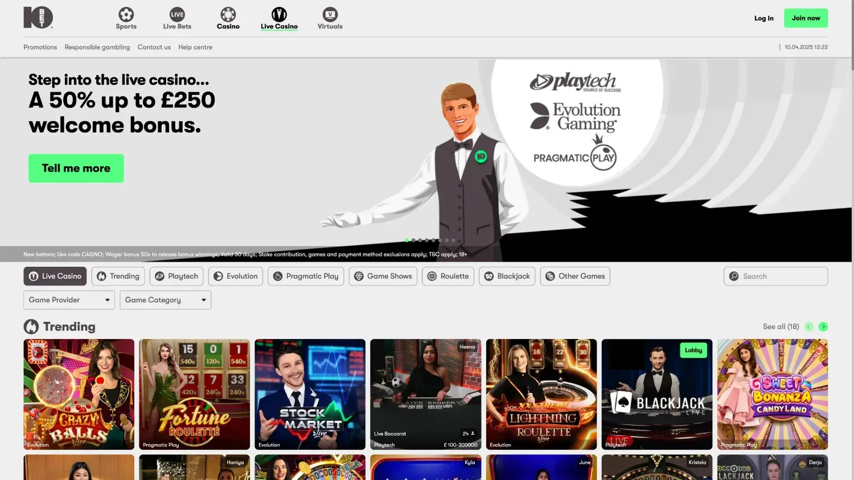Go to the Casino section

pos(228,18)
